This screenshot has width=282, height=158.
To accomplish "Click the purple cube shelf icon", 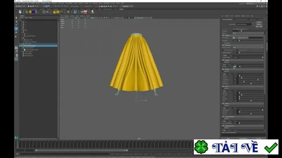I will [x=34, y=12].
